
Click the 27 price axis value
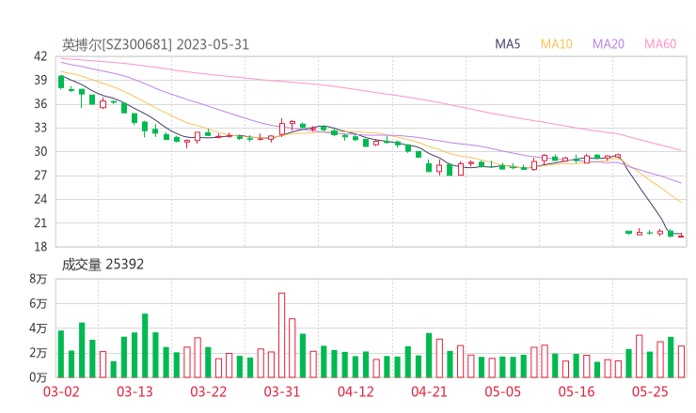click(x=40, y=176)
